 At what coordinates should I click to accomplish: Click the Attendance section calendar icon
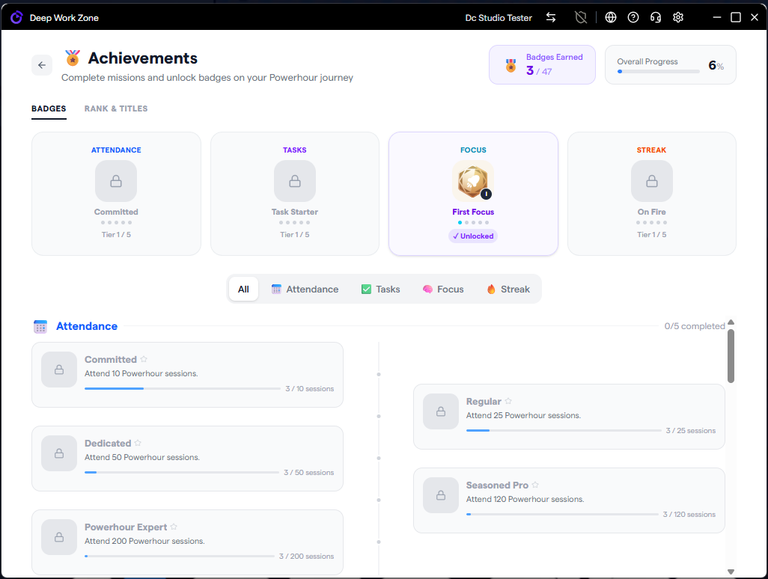click(40, 326)
